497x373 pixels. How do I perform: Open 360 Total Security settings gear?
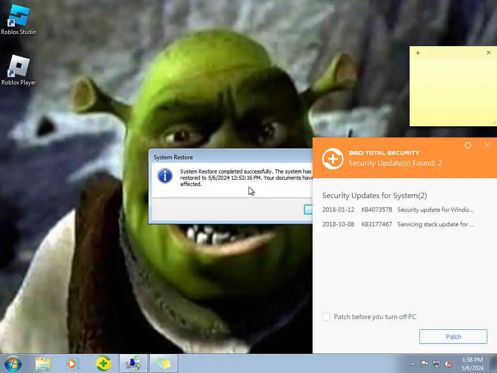pos(468,146)
